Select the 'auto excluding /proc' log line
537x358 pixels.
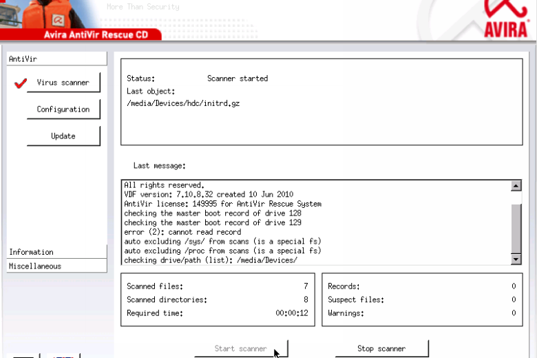[222, 251]
